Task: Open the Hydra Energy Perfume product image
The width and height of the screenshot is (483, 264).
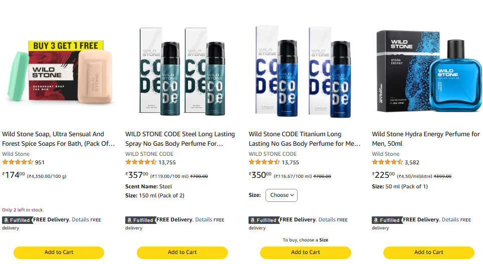Action: click(x=429, y=73)
